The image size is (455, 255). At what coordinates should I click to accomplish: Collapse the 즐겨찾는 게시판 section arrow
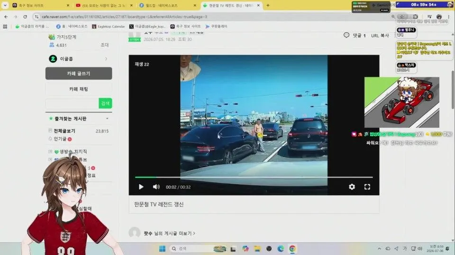tap(107, 119)
